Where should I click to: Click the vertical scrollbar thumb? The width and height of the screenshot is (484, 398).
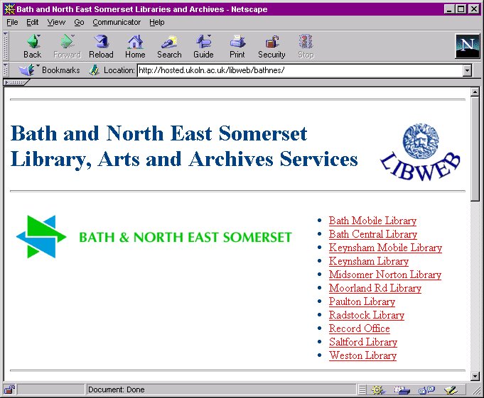pos(475,149)
